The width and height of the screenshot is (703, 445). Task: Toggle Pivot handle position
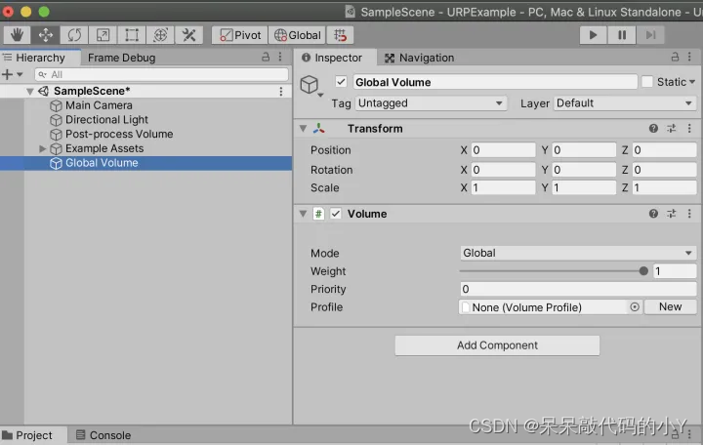coord(240,35)
